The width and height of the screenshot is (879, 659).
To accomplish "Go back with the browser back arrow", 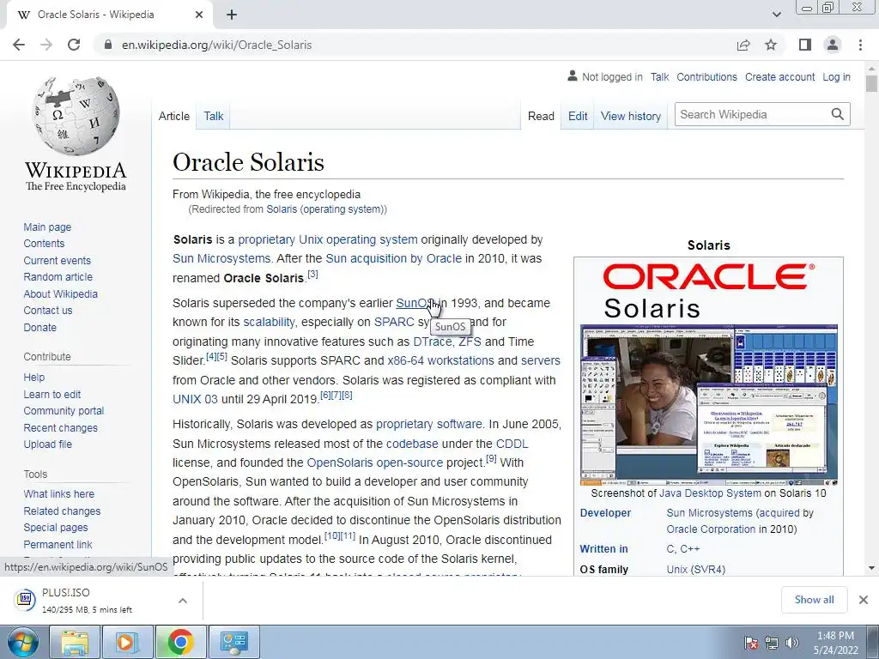I will tap(19, 45).
